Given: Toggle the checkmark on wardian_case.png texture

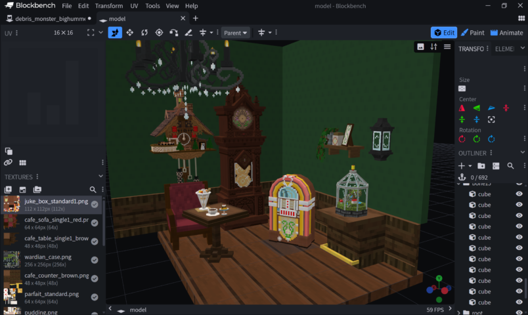Looking at the screenshot, I should pos(95,260).
